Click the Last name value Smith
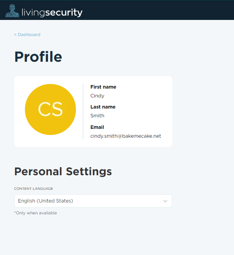 97,116
